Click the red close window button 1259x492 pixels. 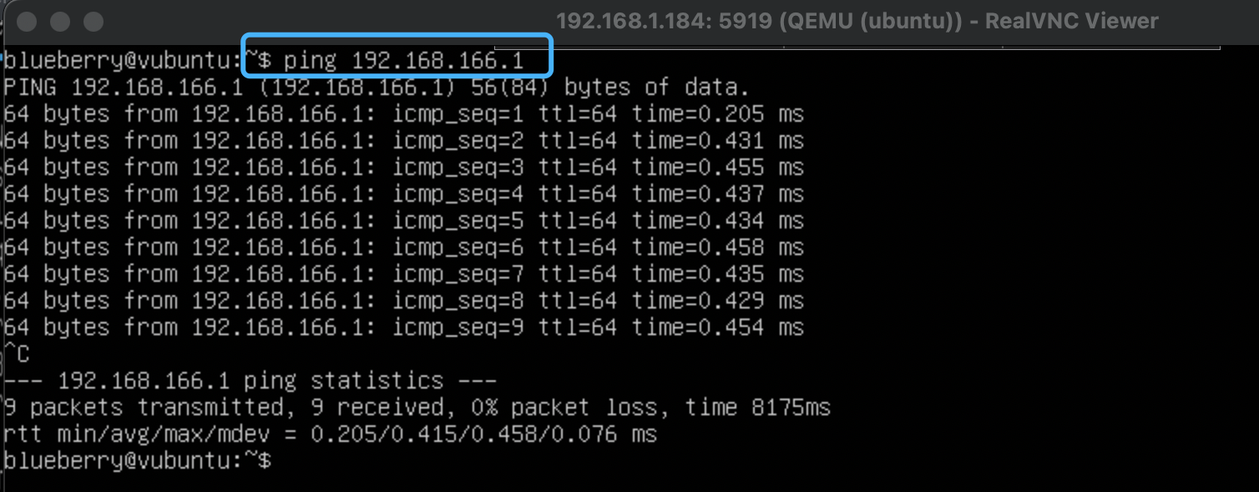point(27,21)
